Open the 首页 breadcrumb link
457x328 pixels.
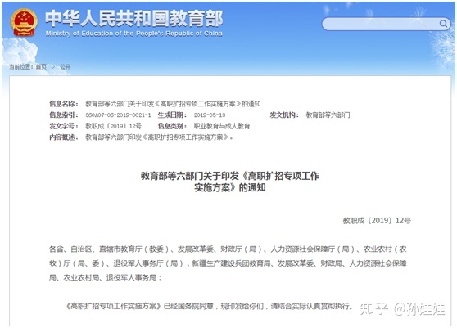41,66
